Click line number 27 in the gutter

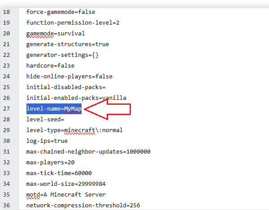click(6, 109)
